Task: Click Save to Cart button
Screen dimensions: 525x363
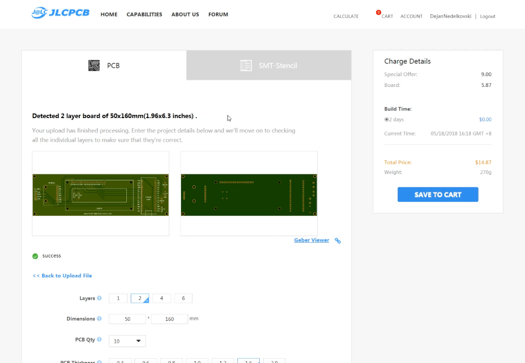Action: pos(437,195)
